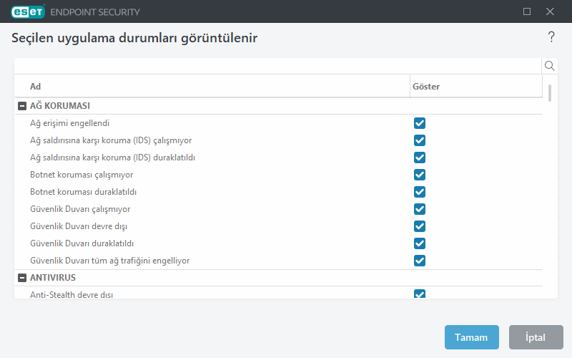The image size is (572, 358).
Task: Maximize the ESET window
Action: tap(527, 11)
